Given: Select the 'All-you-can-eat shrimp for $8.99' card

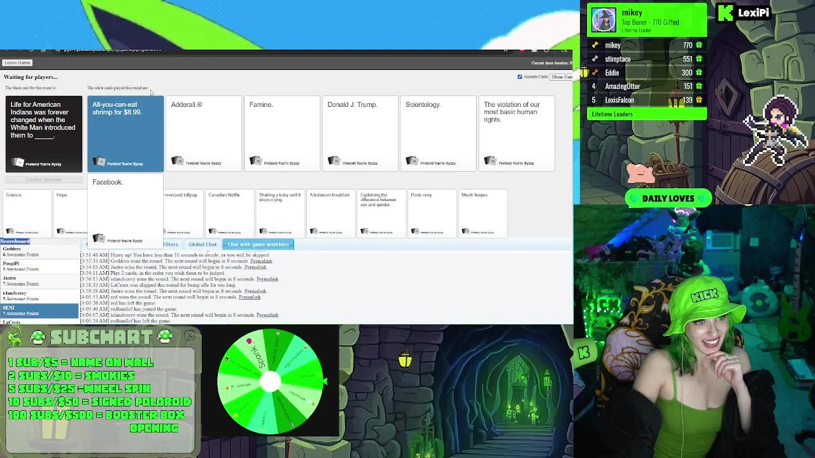Looking at the screenshot, I should pos(125,134).
